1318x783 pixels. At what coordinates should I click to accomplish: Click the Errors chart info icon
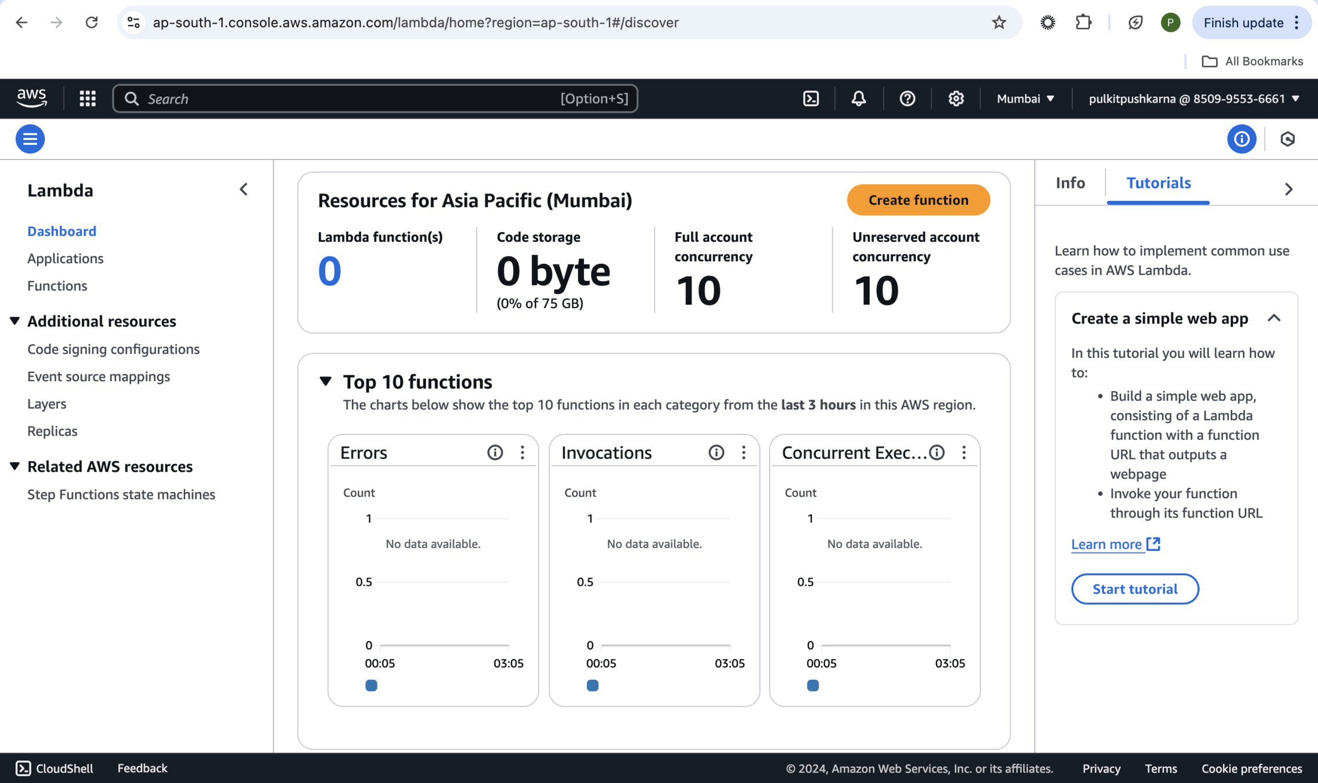tap(495, 452)
